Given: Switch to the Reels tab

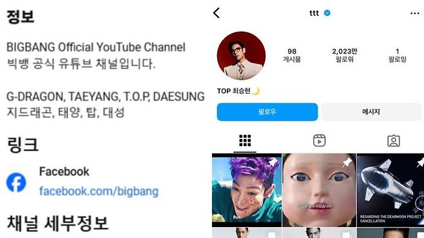Looking at the screenshot, I should [319, 141].
